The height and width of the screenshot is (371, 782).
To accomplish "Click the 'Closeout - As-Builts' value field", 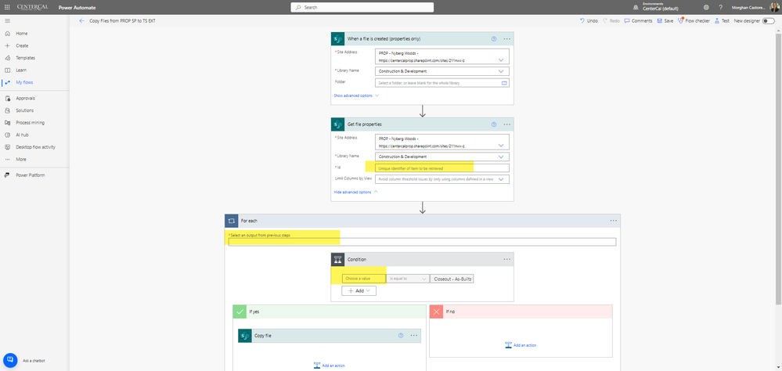I will tap(453, 279).
